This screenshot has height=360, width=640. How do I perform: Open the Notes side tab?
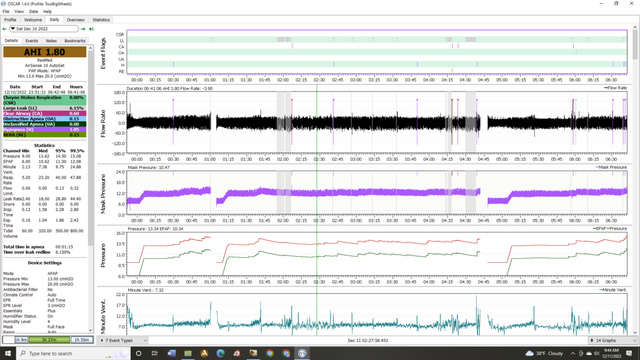51,41
